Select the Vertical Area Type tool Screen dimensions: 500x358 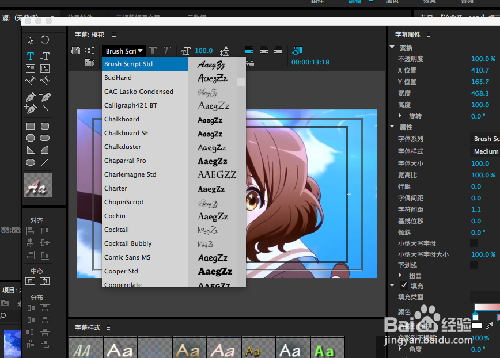pos(45,68)
